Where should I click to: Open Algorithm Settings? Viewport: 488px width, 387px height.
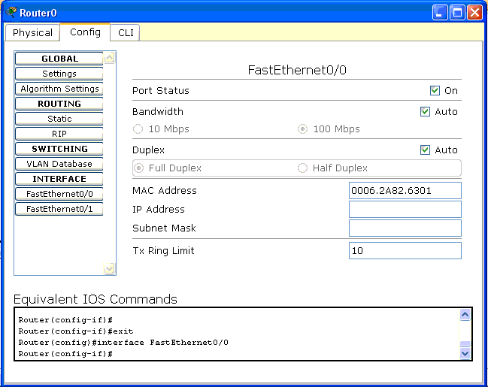[59, 89]
